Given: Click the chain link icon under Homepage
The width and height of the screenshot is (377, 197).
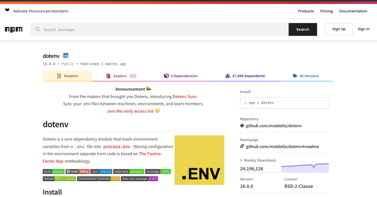Looking at the screenshot, I should coord(242,146).
